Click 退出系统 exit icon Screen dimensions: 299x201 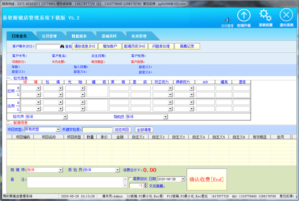point(286,15)
